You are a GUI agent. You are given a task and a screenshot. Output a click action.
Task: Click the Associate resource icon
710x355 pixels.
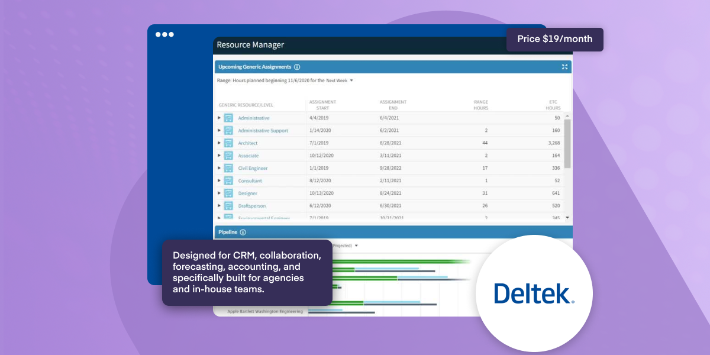point(228,156)
